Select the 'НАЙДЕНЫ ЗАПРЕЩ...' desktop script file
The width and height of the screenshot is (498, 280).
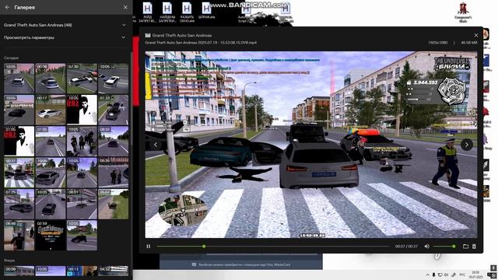[167, 12]
